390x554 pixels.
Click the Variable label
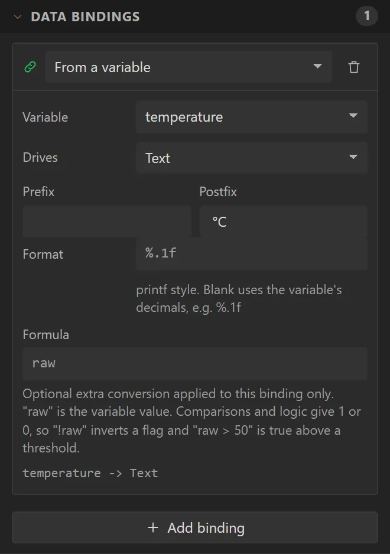(45, 117)
